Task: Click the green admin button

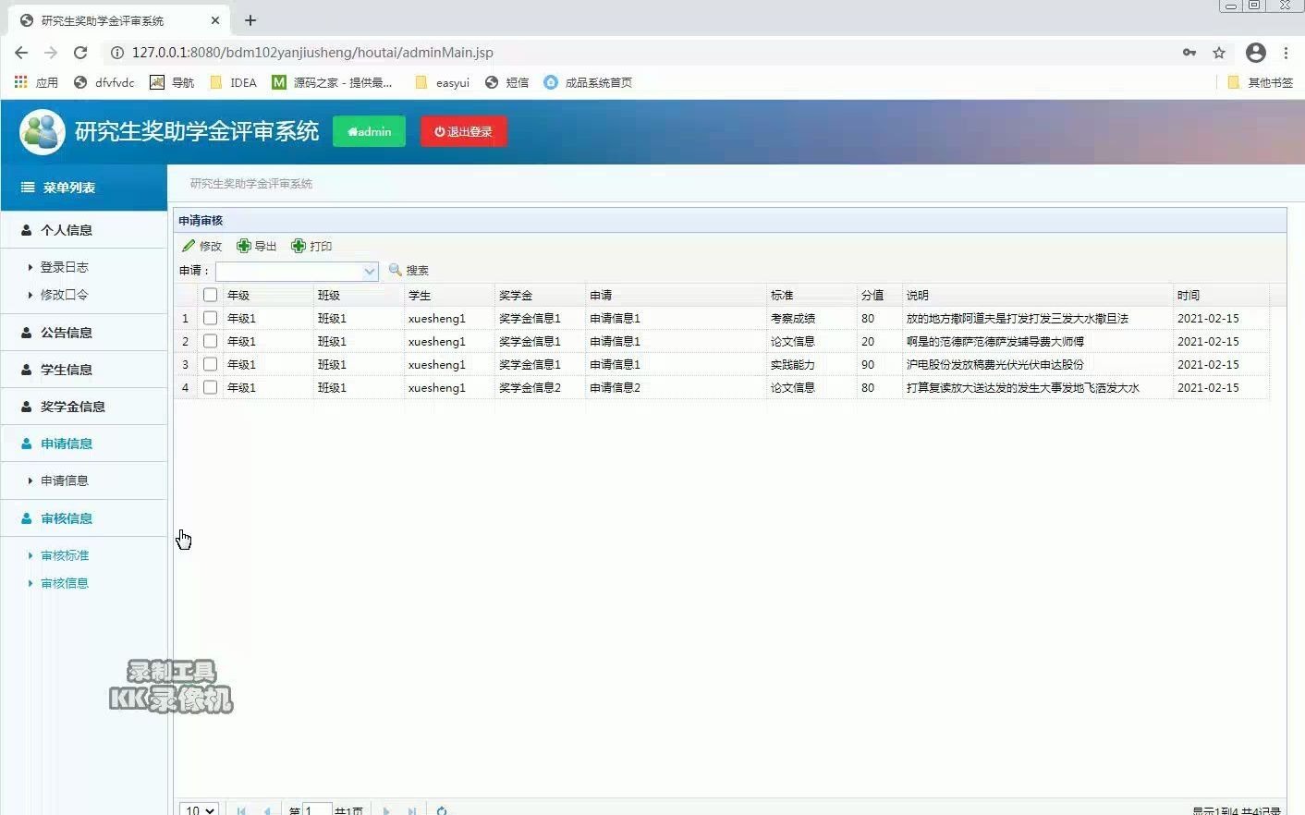Action: click(369, 131)
